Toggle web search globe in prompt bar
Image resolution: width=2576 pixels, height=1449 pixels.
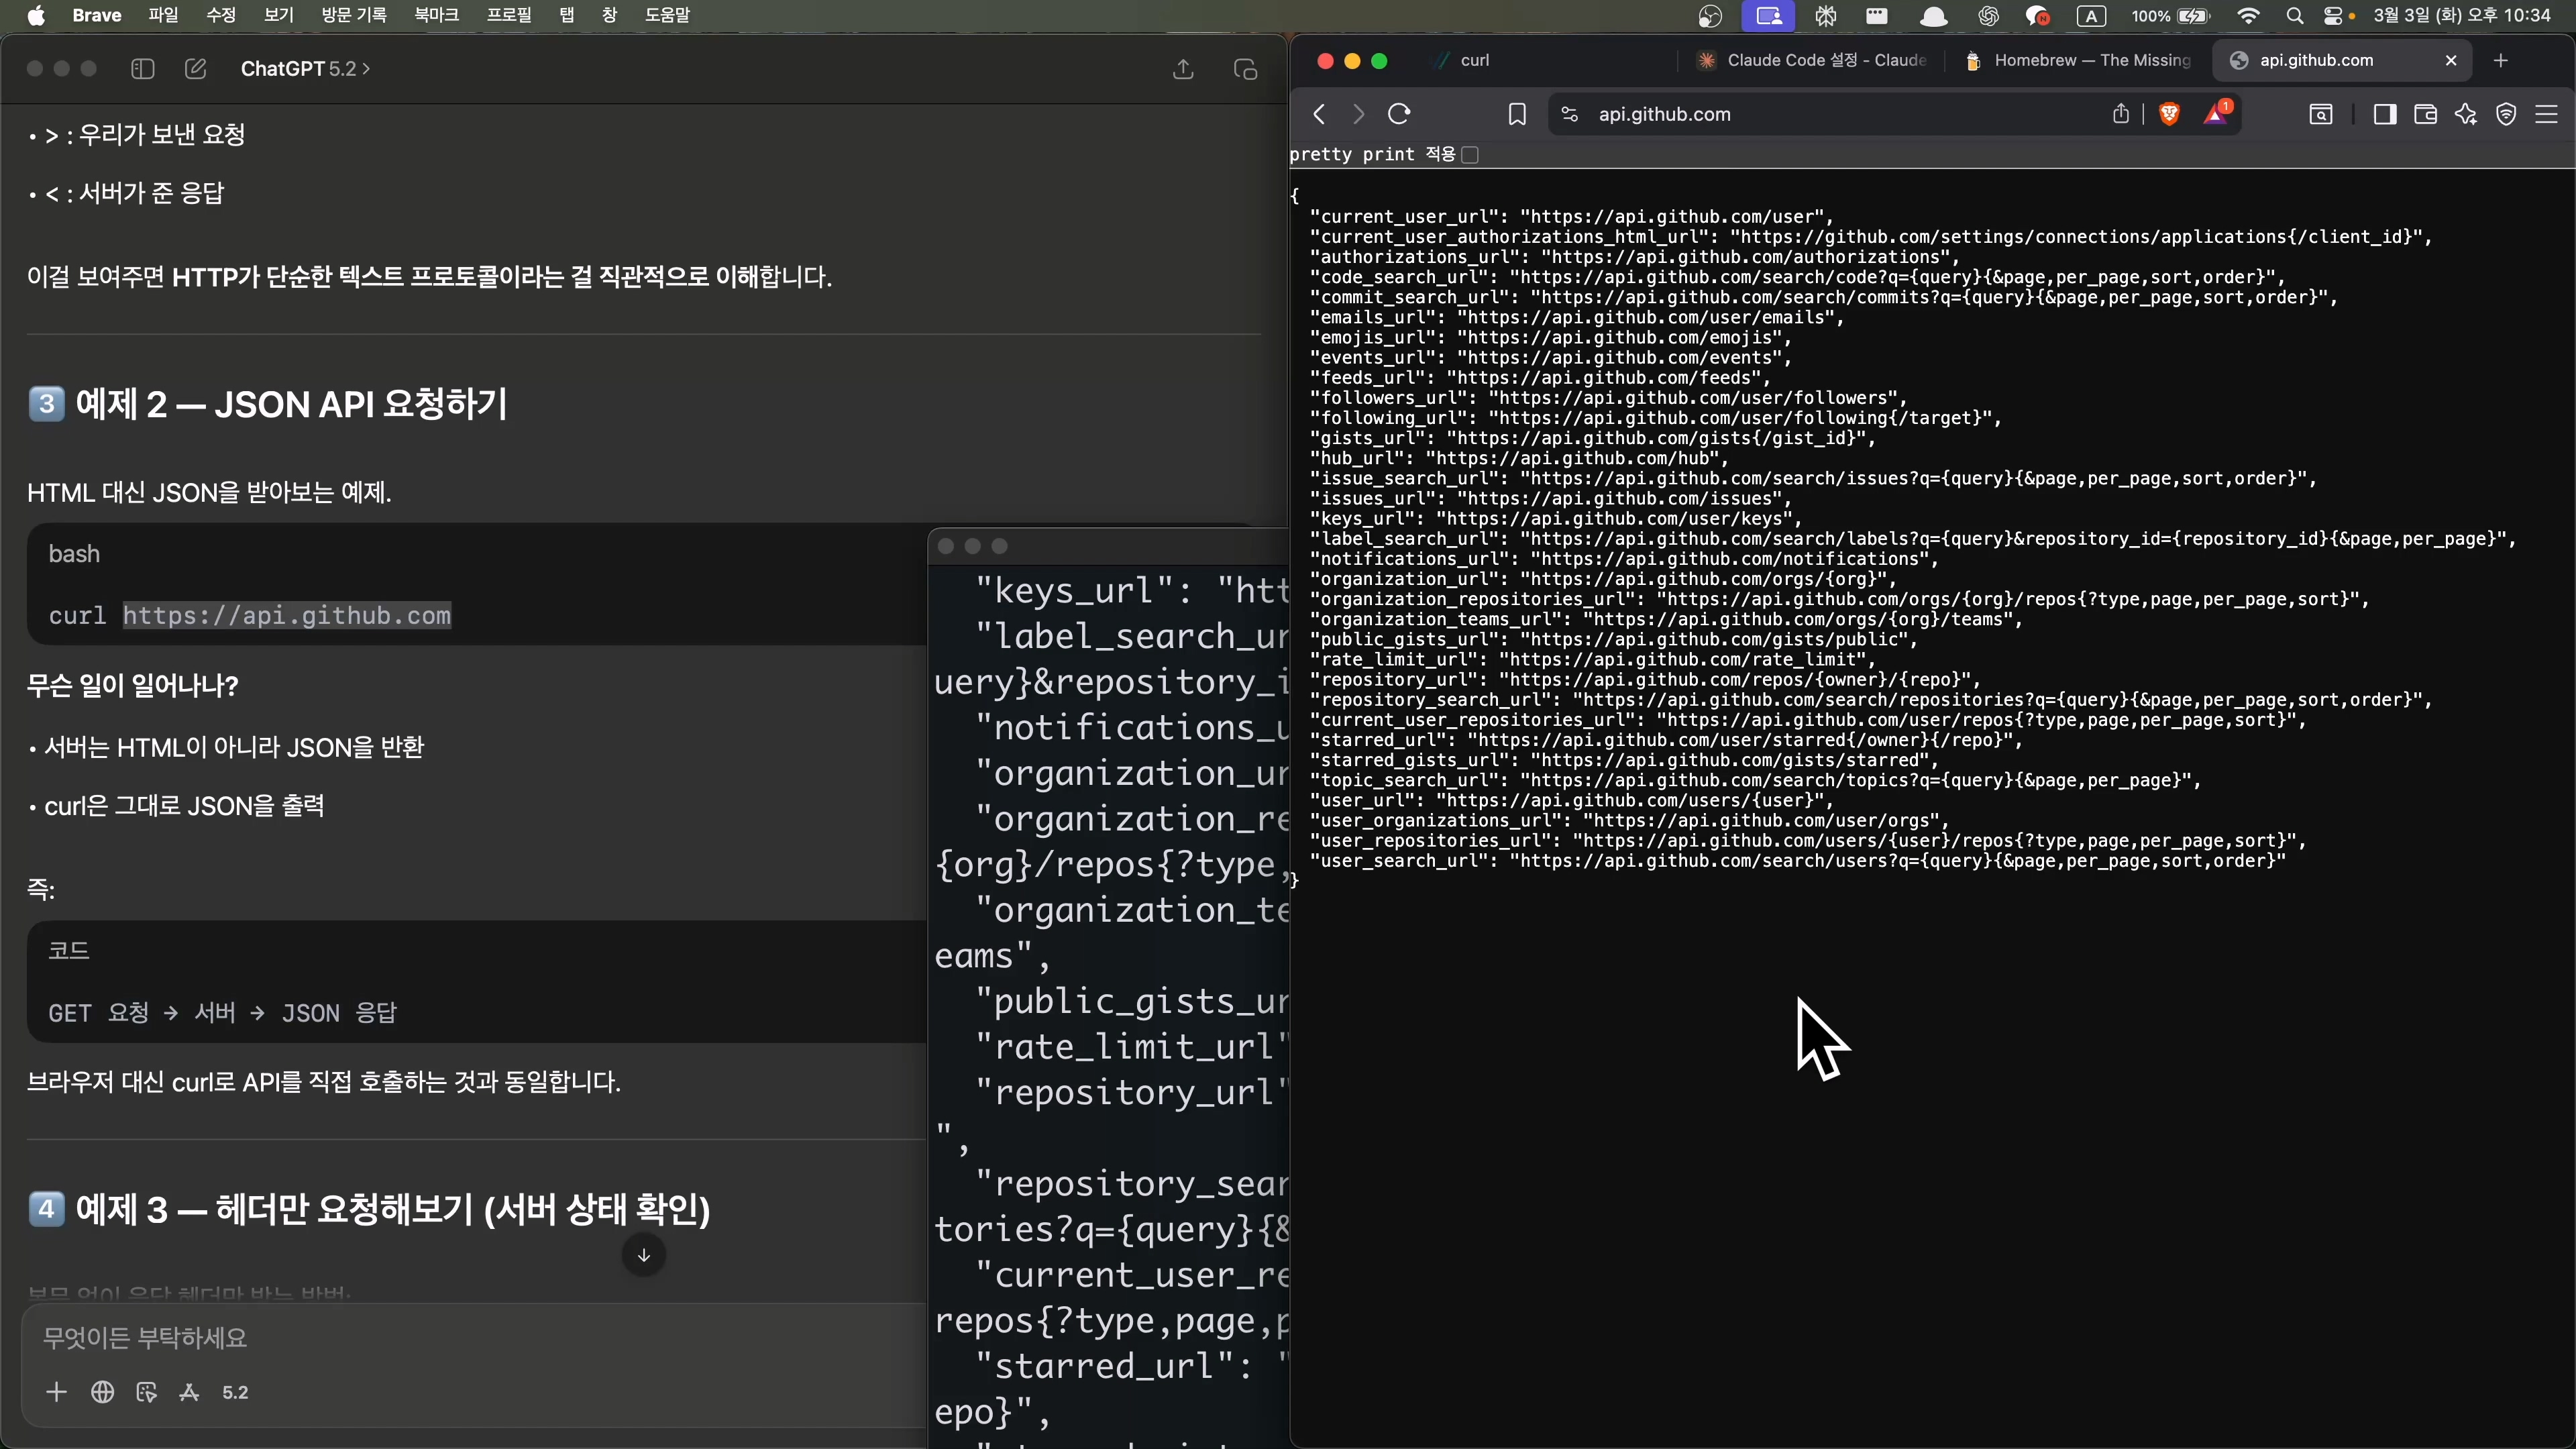click(x=102, y=1392)
